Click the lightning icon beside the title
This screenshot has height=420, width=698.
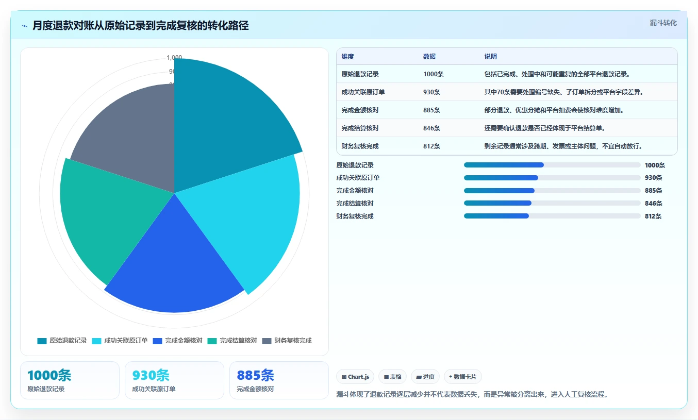pos(25,26)
